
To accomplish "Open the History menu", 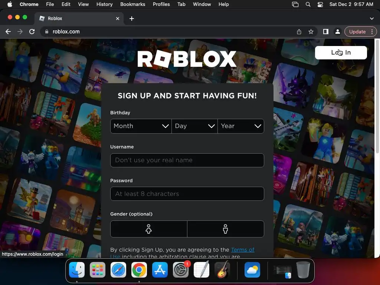I will pyautogui.click(x=104, y=4).
